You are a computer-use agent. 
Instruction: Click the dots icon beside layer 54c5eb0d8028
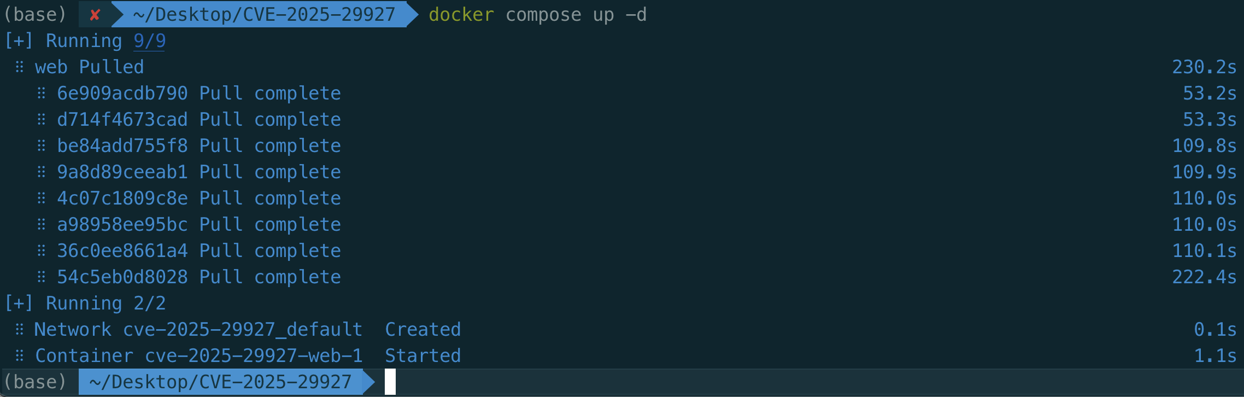pos(42,277)
